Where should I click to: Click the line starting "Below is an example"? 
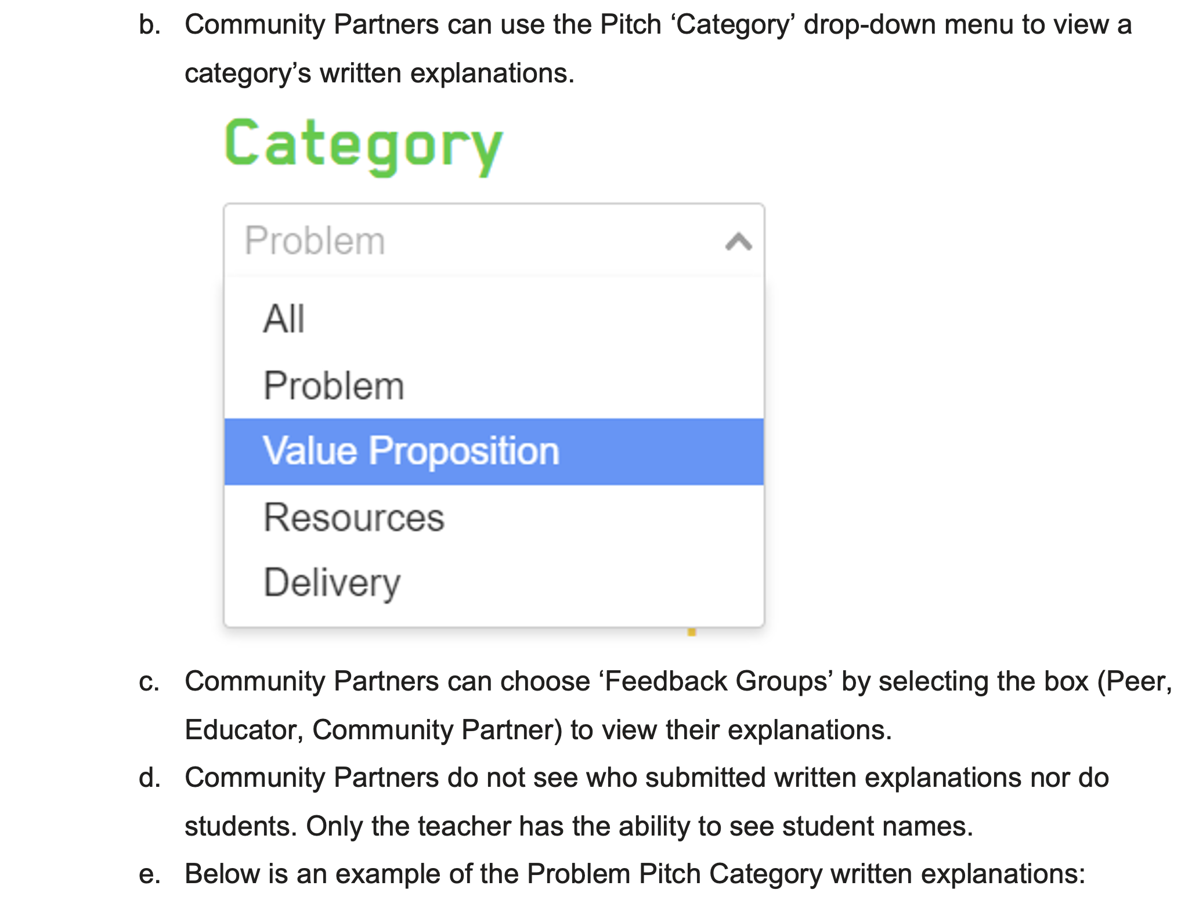pyautogui.click(x=635, y=874)
